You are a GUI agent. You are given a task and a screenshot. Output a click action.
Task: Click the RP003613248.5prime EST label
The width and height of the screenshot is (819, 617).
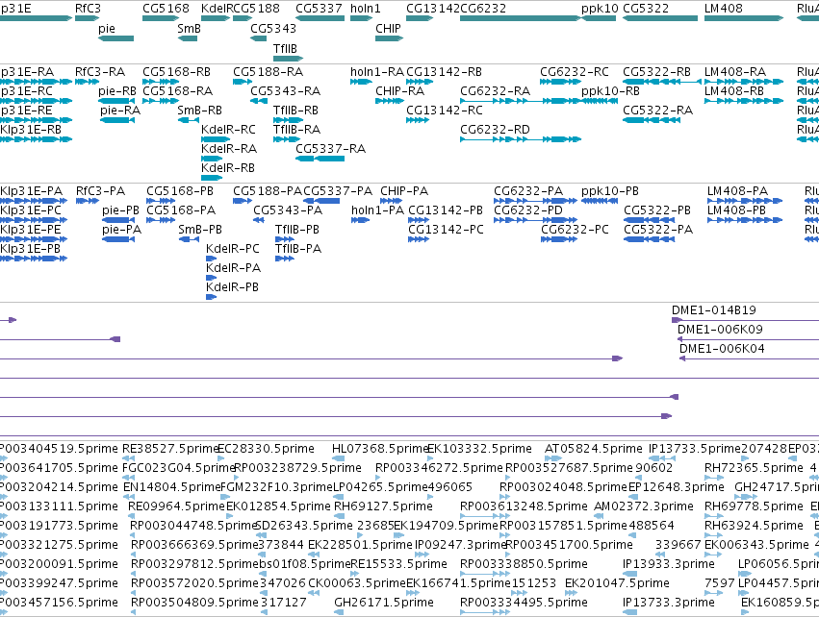(x=524, y=506)
